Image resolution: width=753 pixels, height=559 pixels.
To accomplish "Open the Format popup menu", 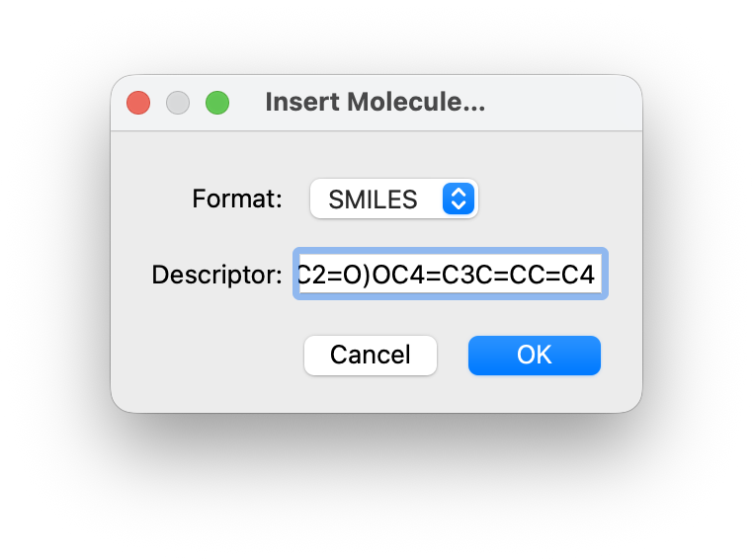I will 393,199.
